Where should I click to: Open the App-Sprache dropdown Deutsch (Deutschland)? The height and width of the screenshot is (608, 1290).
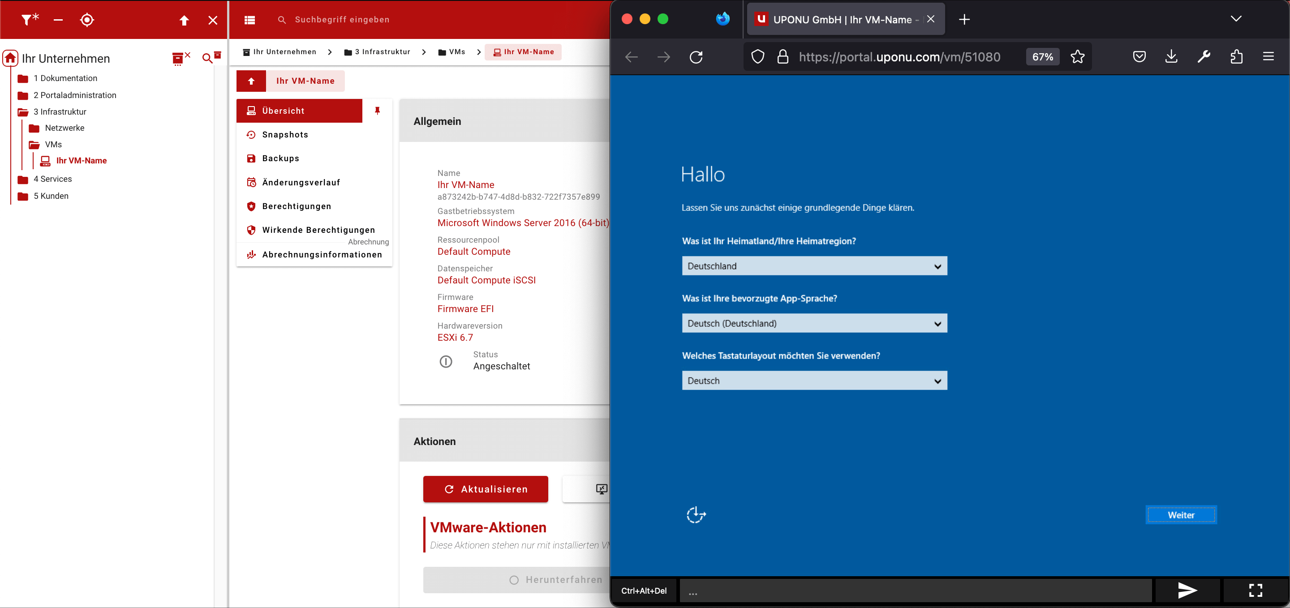pyautogui.click(x=814, y=324)
